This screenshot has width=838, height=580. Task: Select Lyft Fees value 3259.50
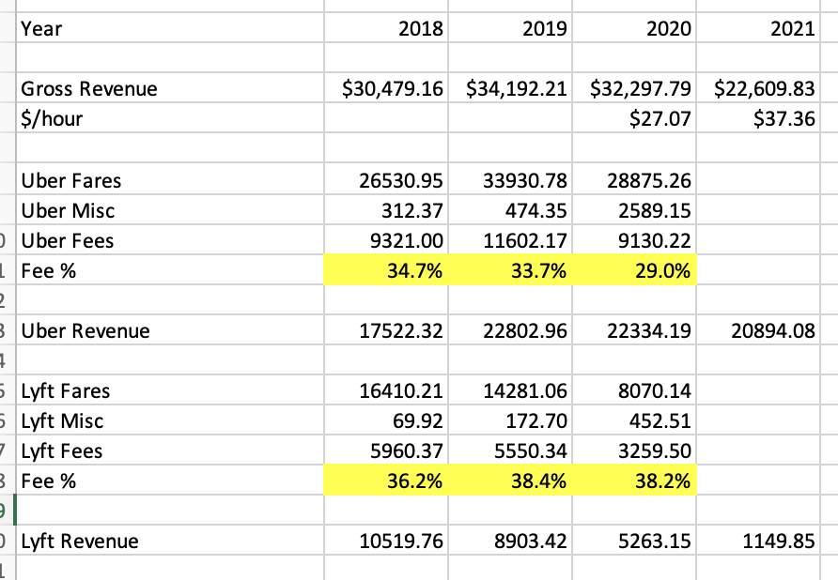coord(634,450)
